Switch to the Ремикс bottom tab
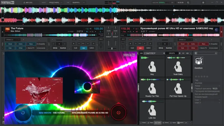Viewport: 224px width, 126px height. pyautogui.click(x=150, y=123)
